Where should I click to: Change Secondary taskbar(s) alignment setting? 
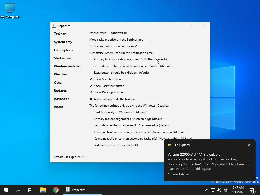(x=132, y=125)
